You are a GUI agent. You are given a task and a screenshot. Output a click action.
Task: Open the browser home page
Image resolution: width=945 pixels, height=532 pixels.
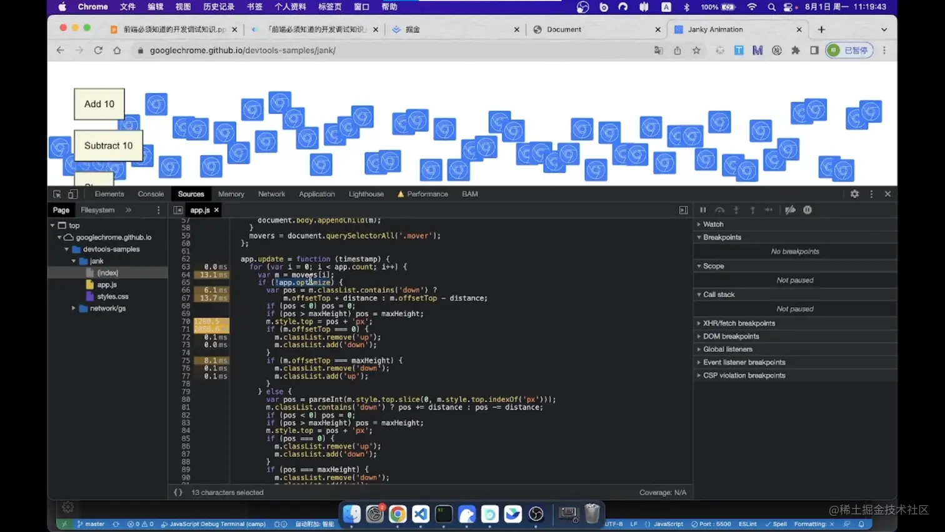[x=117, y=50]
